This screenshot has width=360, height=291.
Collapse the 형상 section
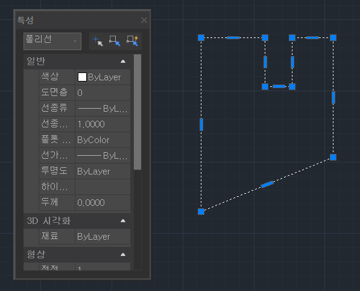[x=123, y=254]
